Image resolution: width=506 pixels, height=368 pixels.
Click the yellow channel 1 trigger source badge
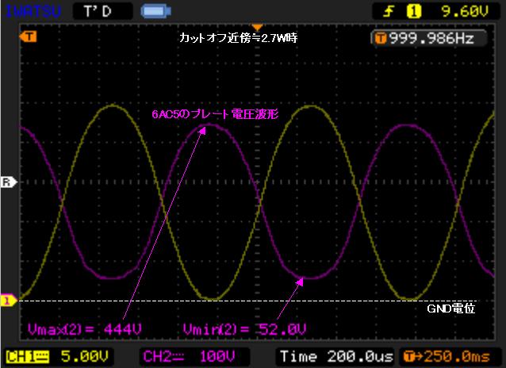(414, 12)
